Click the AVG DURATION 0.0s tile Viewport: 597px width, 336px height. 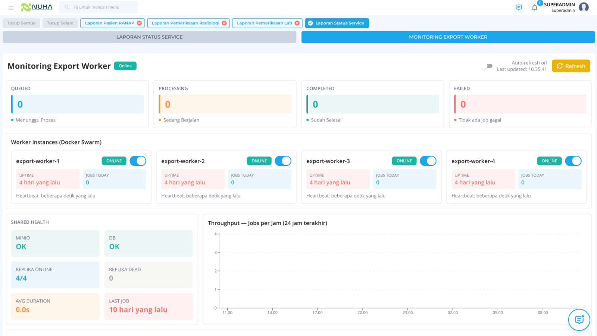(x=55, y=307)
